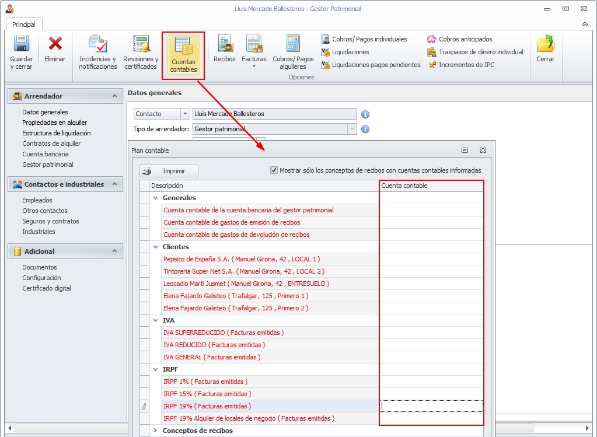Open Revisiones y certificados

pos(141,44)
